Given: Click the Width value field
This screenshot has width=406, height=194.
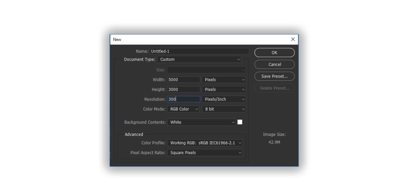Looking at the screenshot, I should 184,80.
